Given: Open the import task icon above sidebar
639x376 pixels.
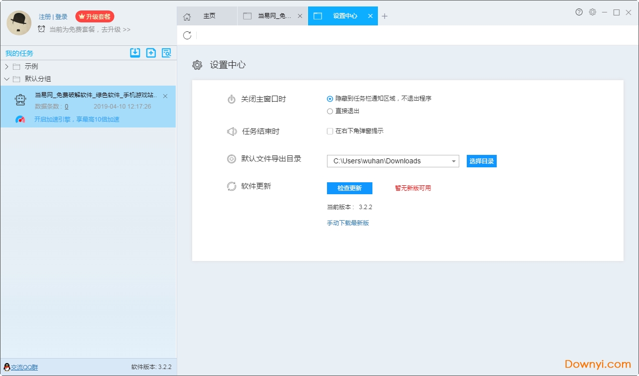Looking at the screenshot, I should (135, 53).
